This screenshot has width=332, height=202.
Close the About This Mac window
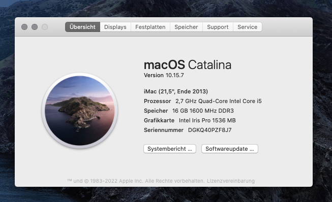tap(24, 27)
